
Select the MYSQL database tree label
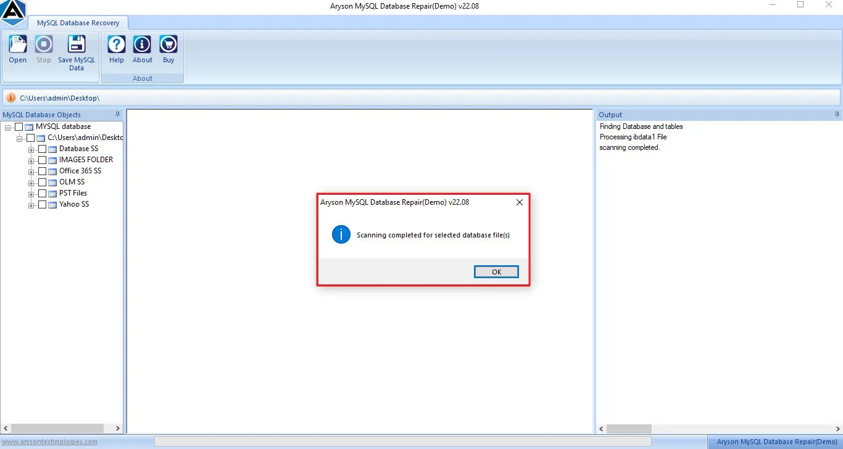pyautogui.click(x=63, y=126)
